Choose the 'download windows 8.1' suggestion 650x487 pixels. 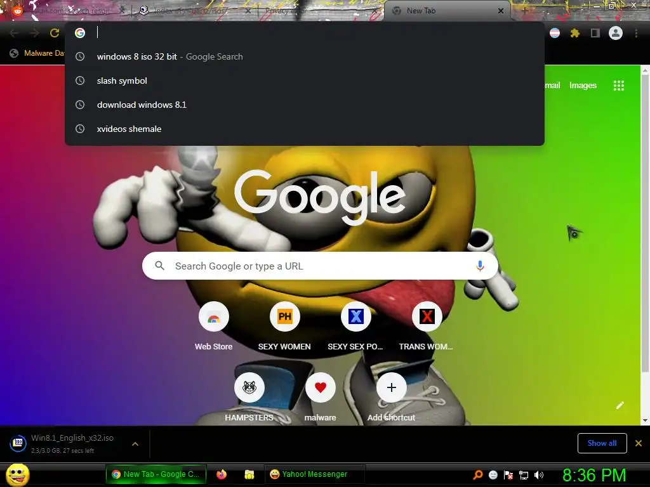(x=305, y=105)
